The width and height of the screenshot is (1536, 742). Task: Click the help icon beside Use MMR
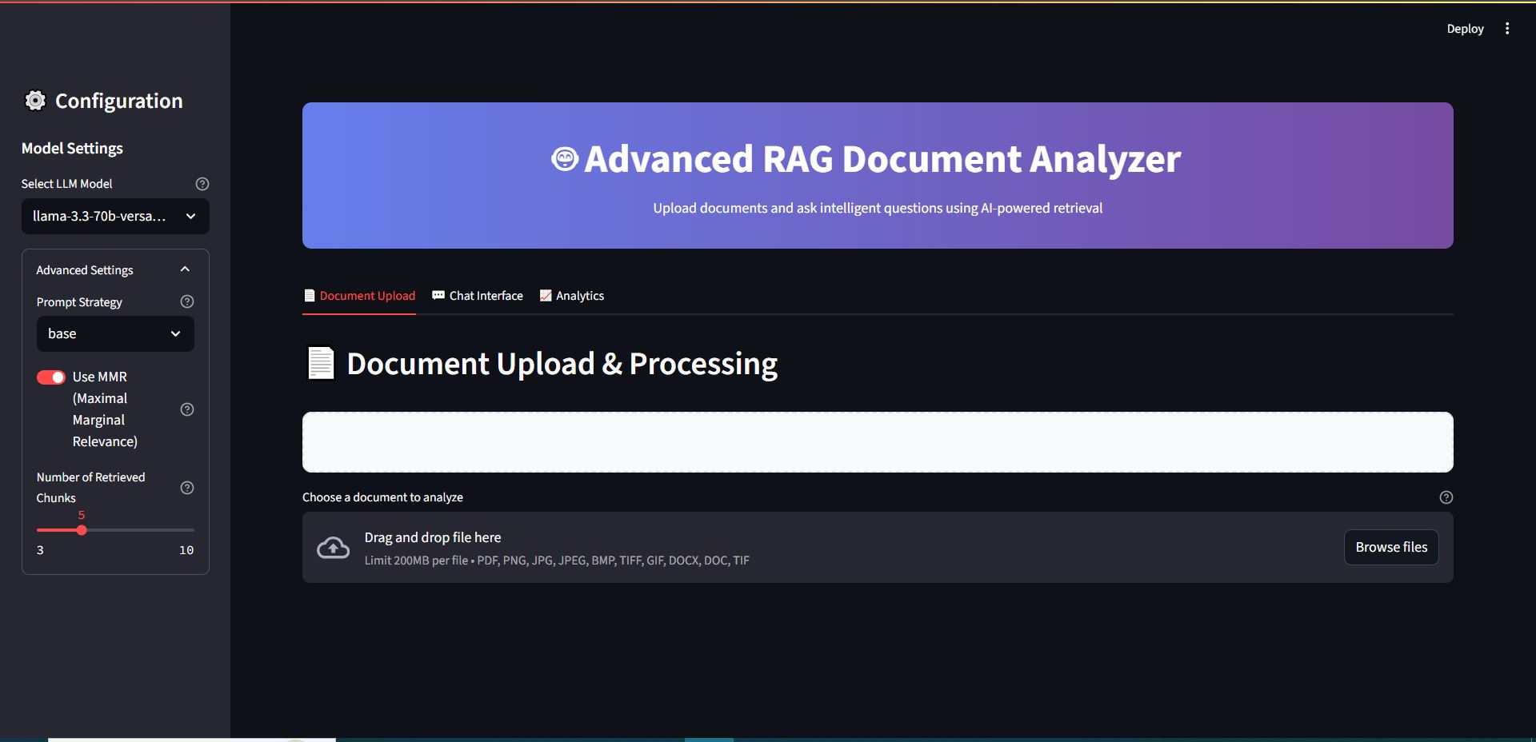tap(186, 409)
